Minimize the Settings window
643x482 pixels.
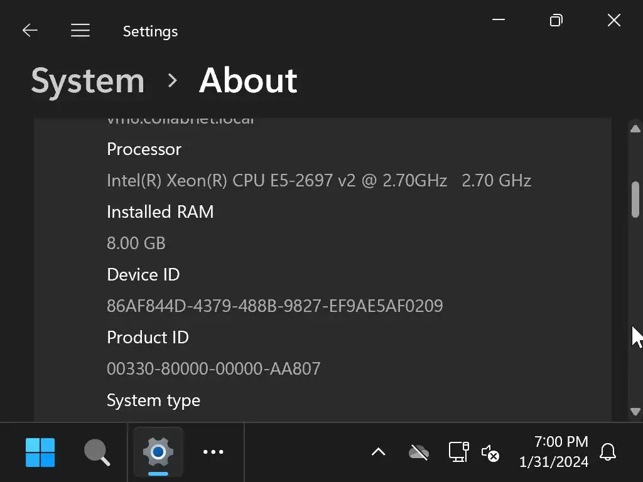pos(499,20)
